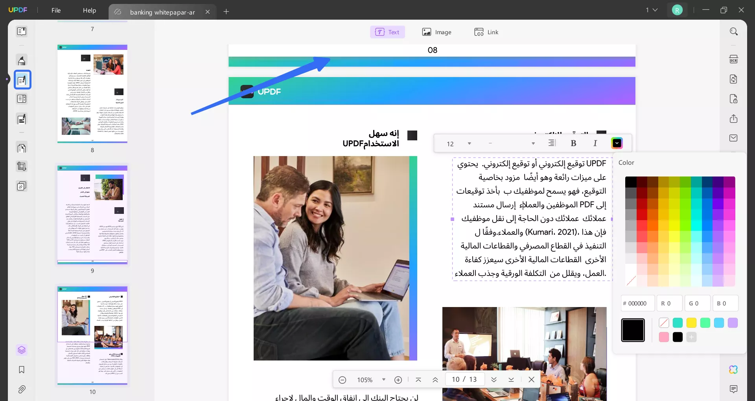Viewport: 755px width, 401px height.
Task: Toggle italic formatting in text toolbar
Action: coord(595,143)
